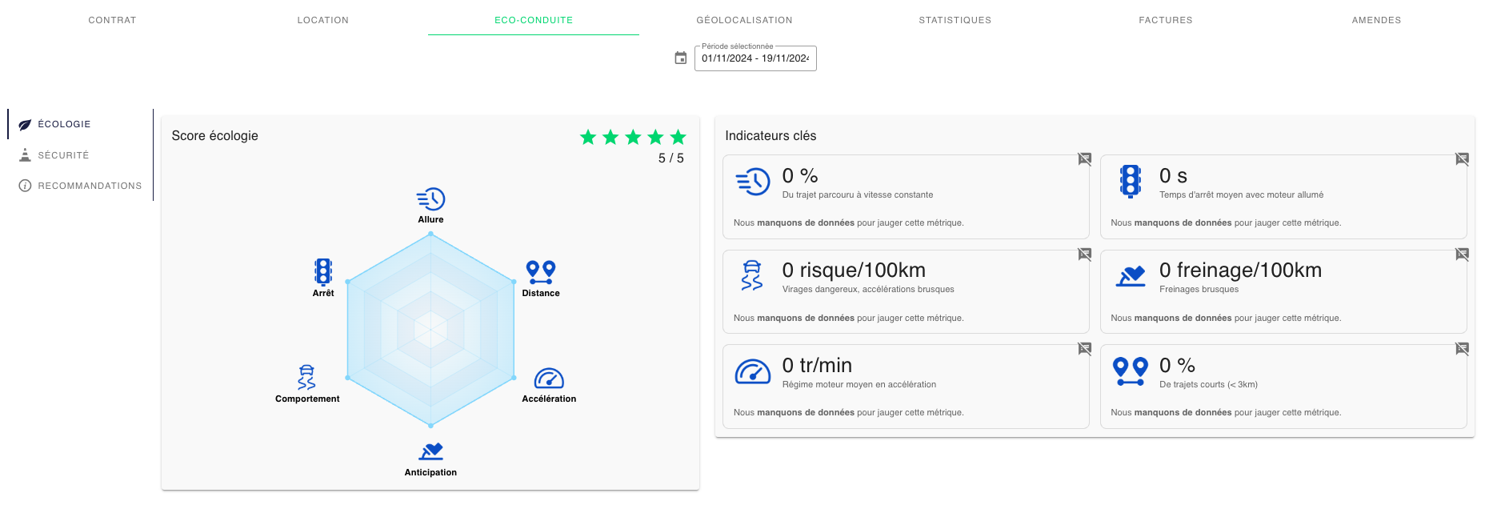Click the "Allure" label on the radar chart

click(x=430, y=219)
